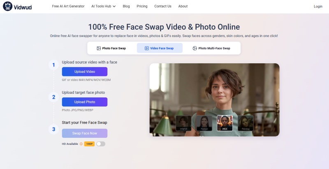The image size is (329, 169).
Task: Switch to Photo Multi-Face Swap tab
Action: click(211, 48)
